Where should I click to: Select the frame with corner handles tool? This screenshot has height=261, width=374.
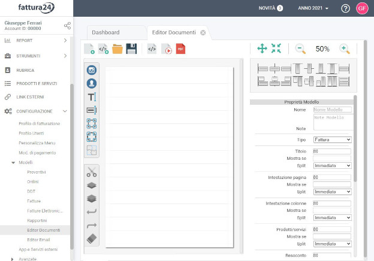coord(92,123)
